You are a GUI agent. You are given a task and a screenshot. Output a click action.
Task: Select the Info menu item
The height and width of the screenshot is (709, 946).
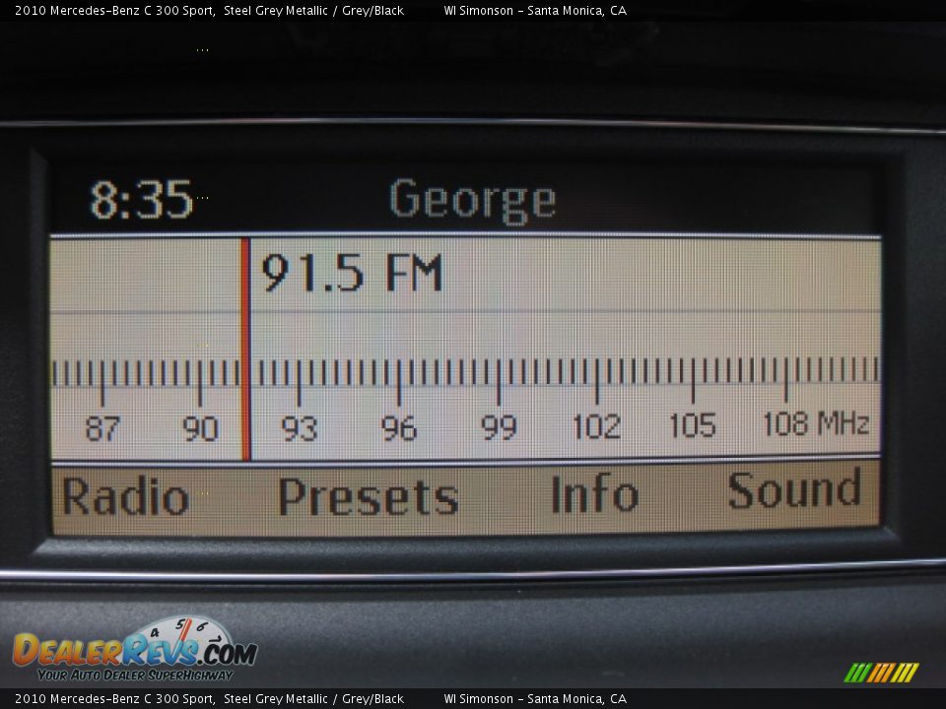pyautogui.click(x=594, y=494)
